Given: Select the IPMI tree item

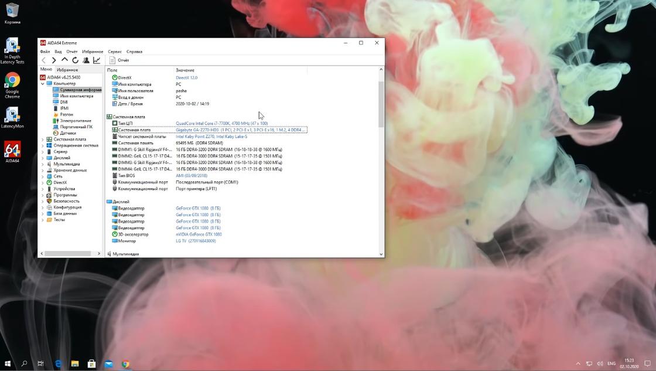Looking at the screenshot, I should point(61,108).
